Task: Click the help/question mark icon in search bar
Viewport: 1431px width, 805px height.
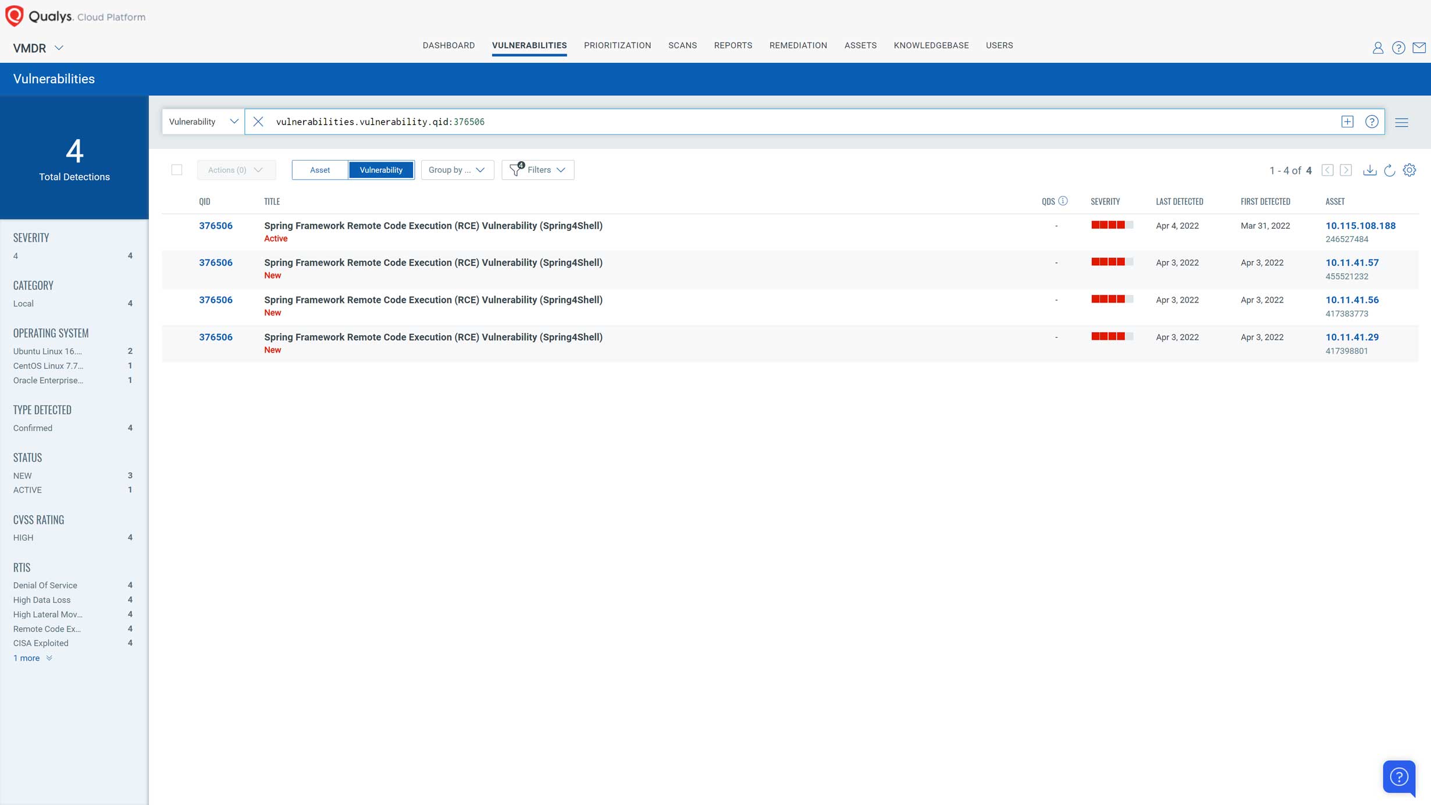Action: [x=1372, y=121]
